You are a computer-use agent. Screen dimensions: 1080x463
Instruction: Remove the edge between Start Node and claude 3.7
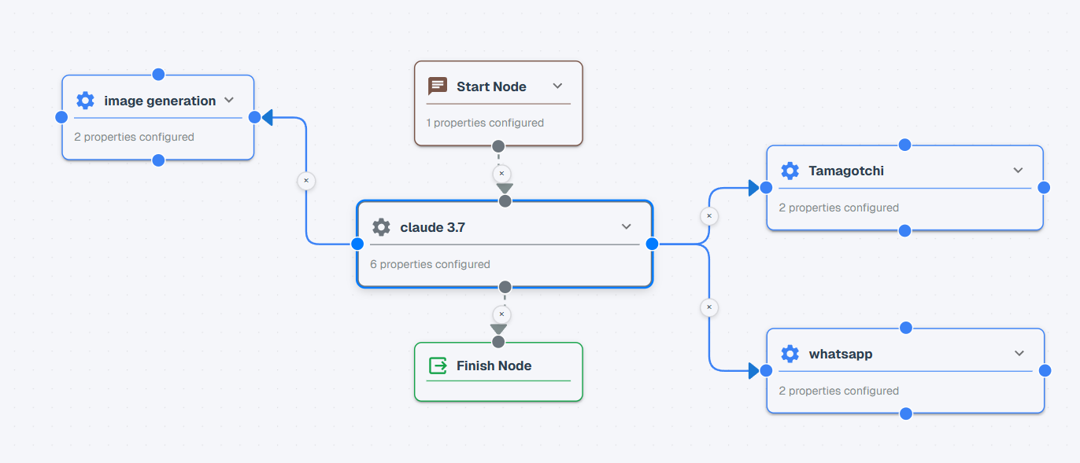pos(501,173)
